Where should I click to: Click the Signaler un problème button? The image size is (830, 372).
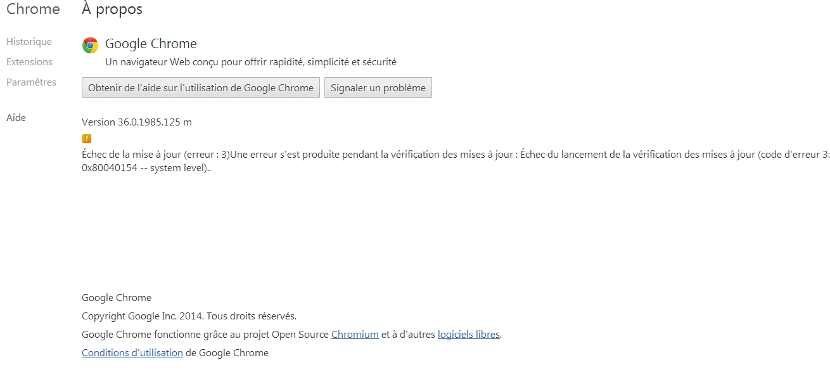tap(378, 88)
